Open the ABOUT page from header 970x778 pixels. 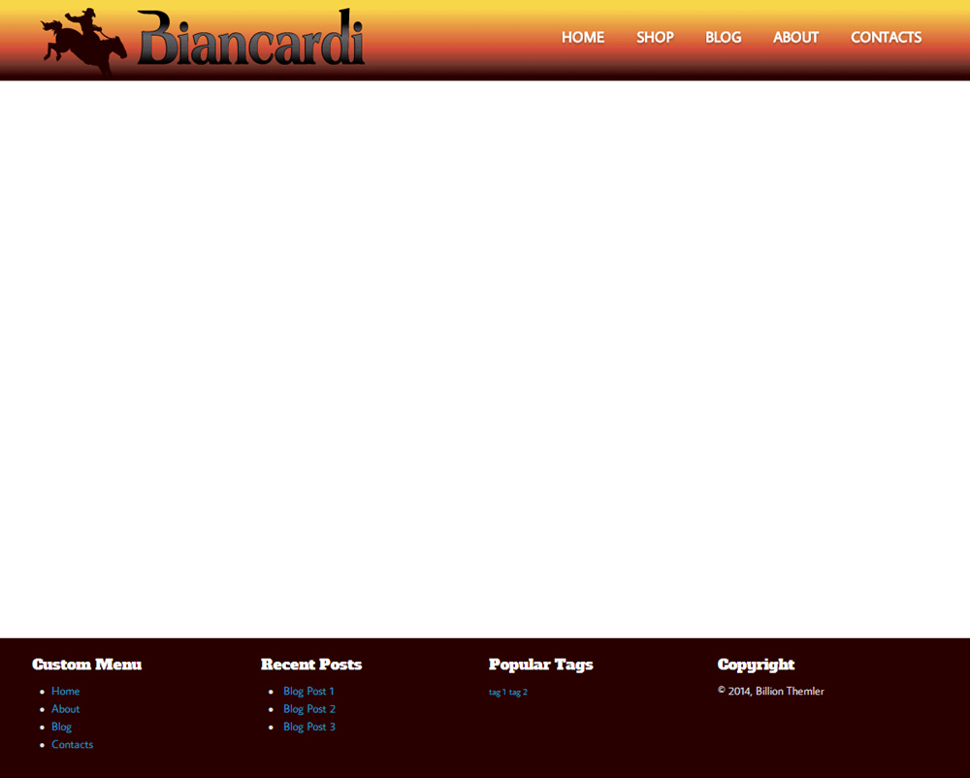point(795,37)
